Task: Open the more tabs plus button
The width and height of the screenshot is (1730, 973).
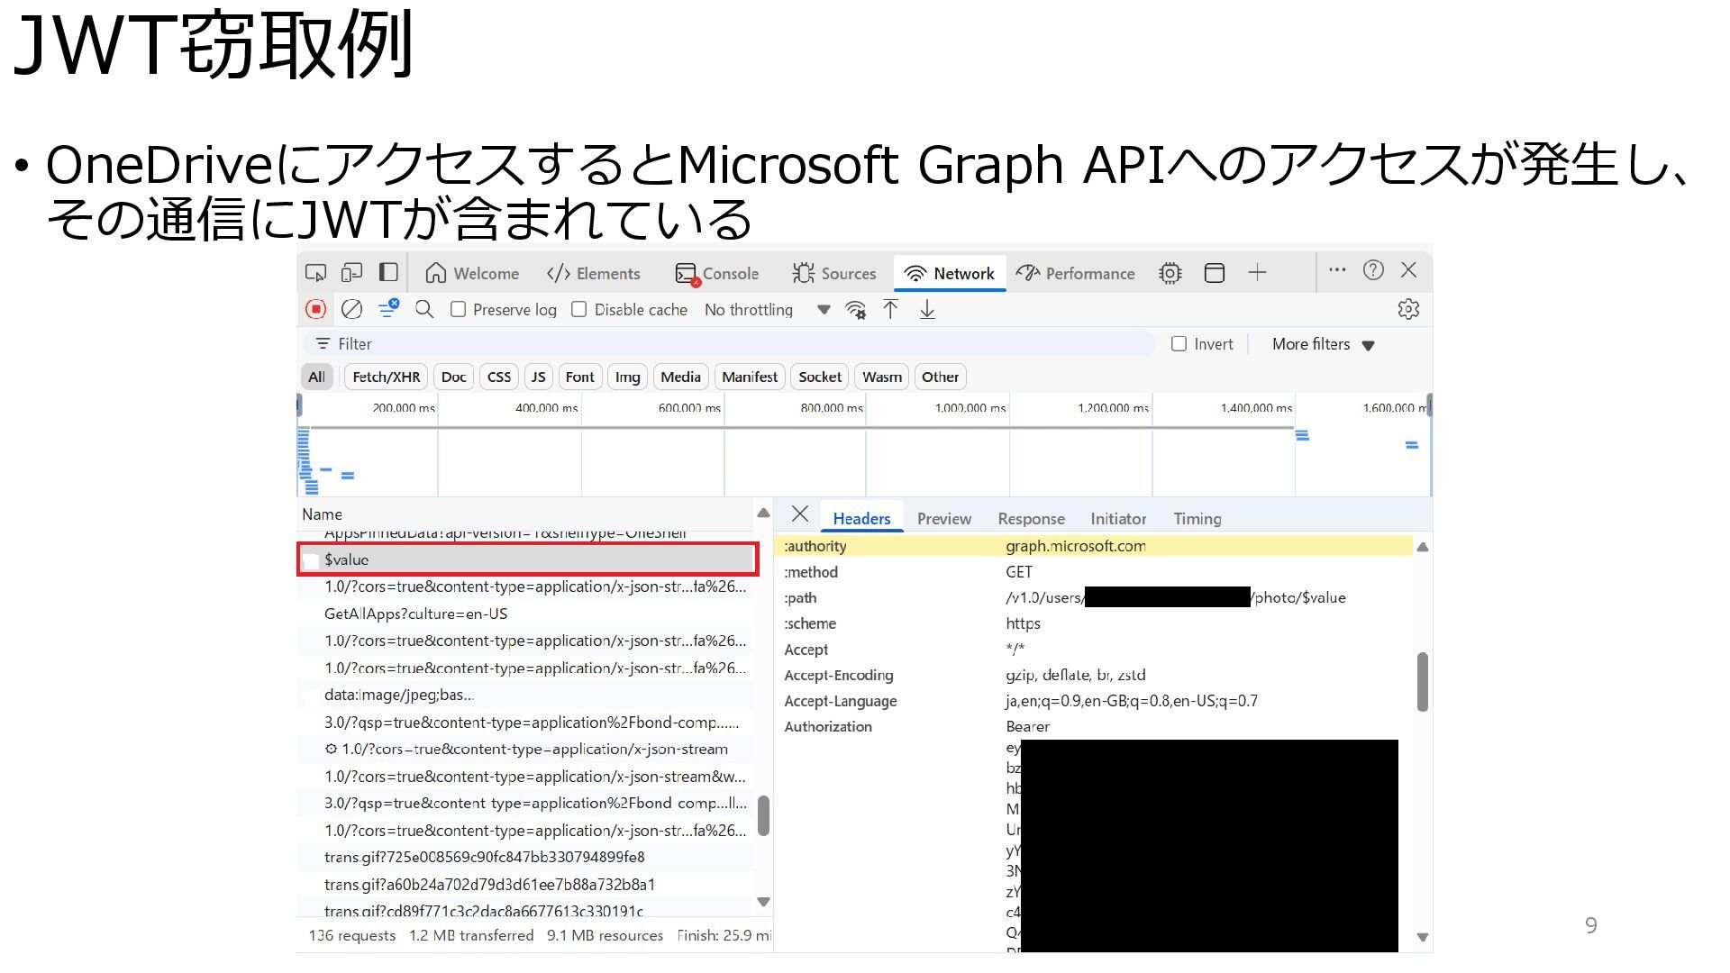Action: coord(1257,273)
